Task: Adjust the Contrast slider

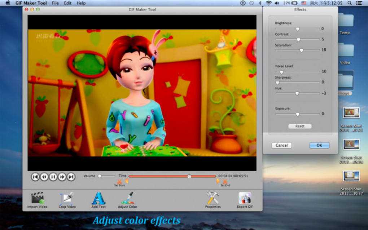Action: coord(298,40)
